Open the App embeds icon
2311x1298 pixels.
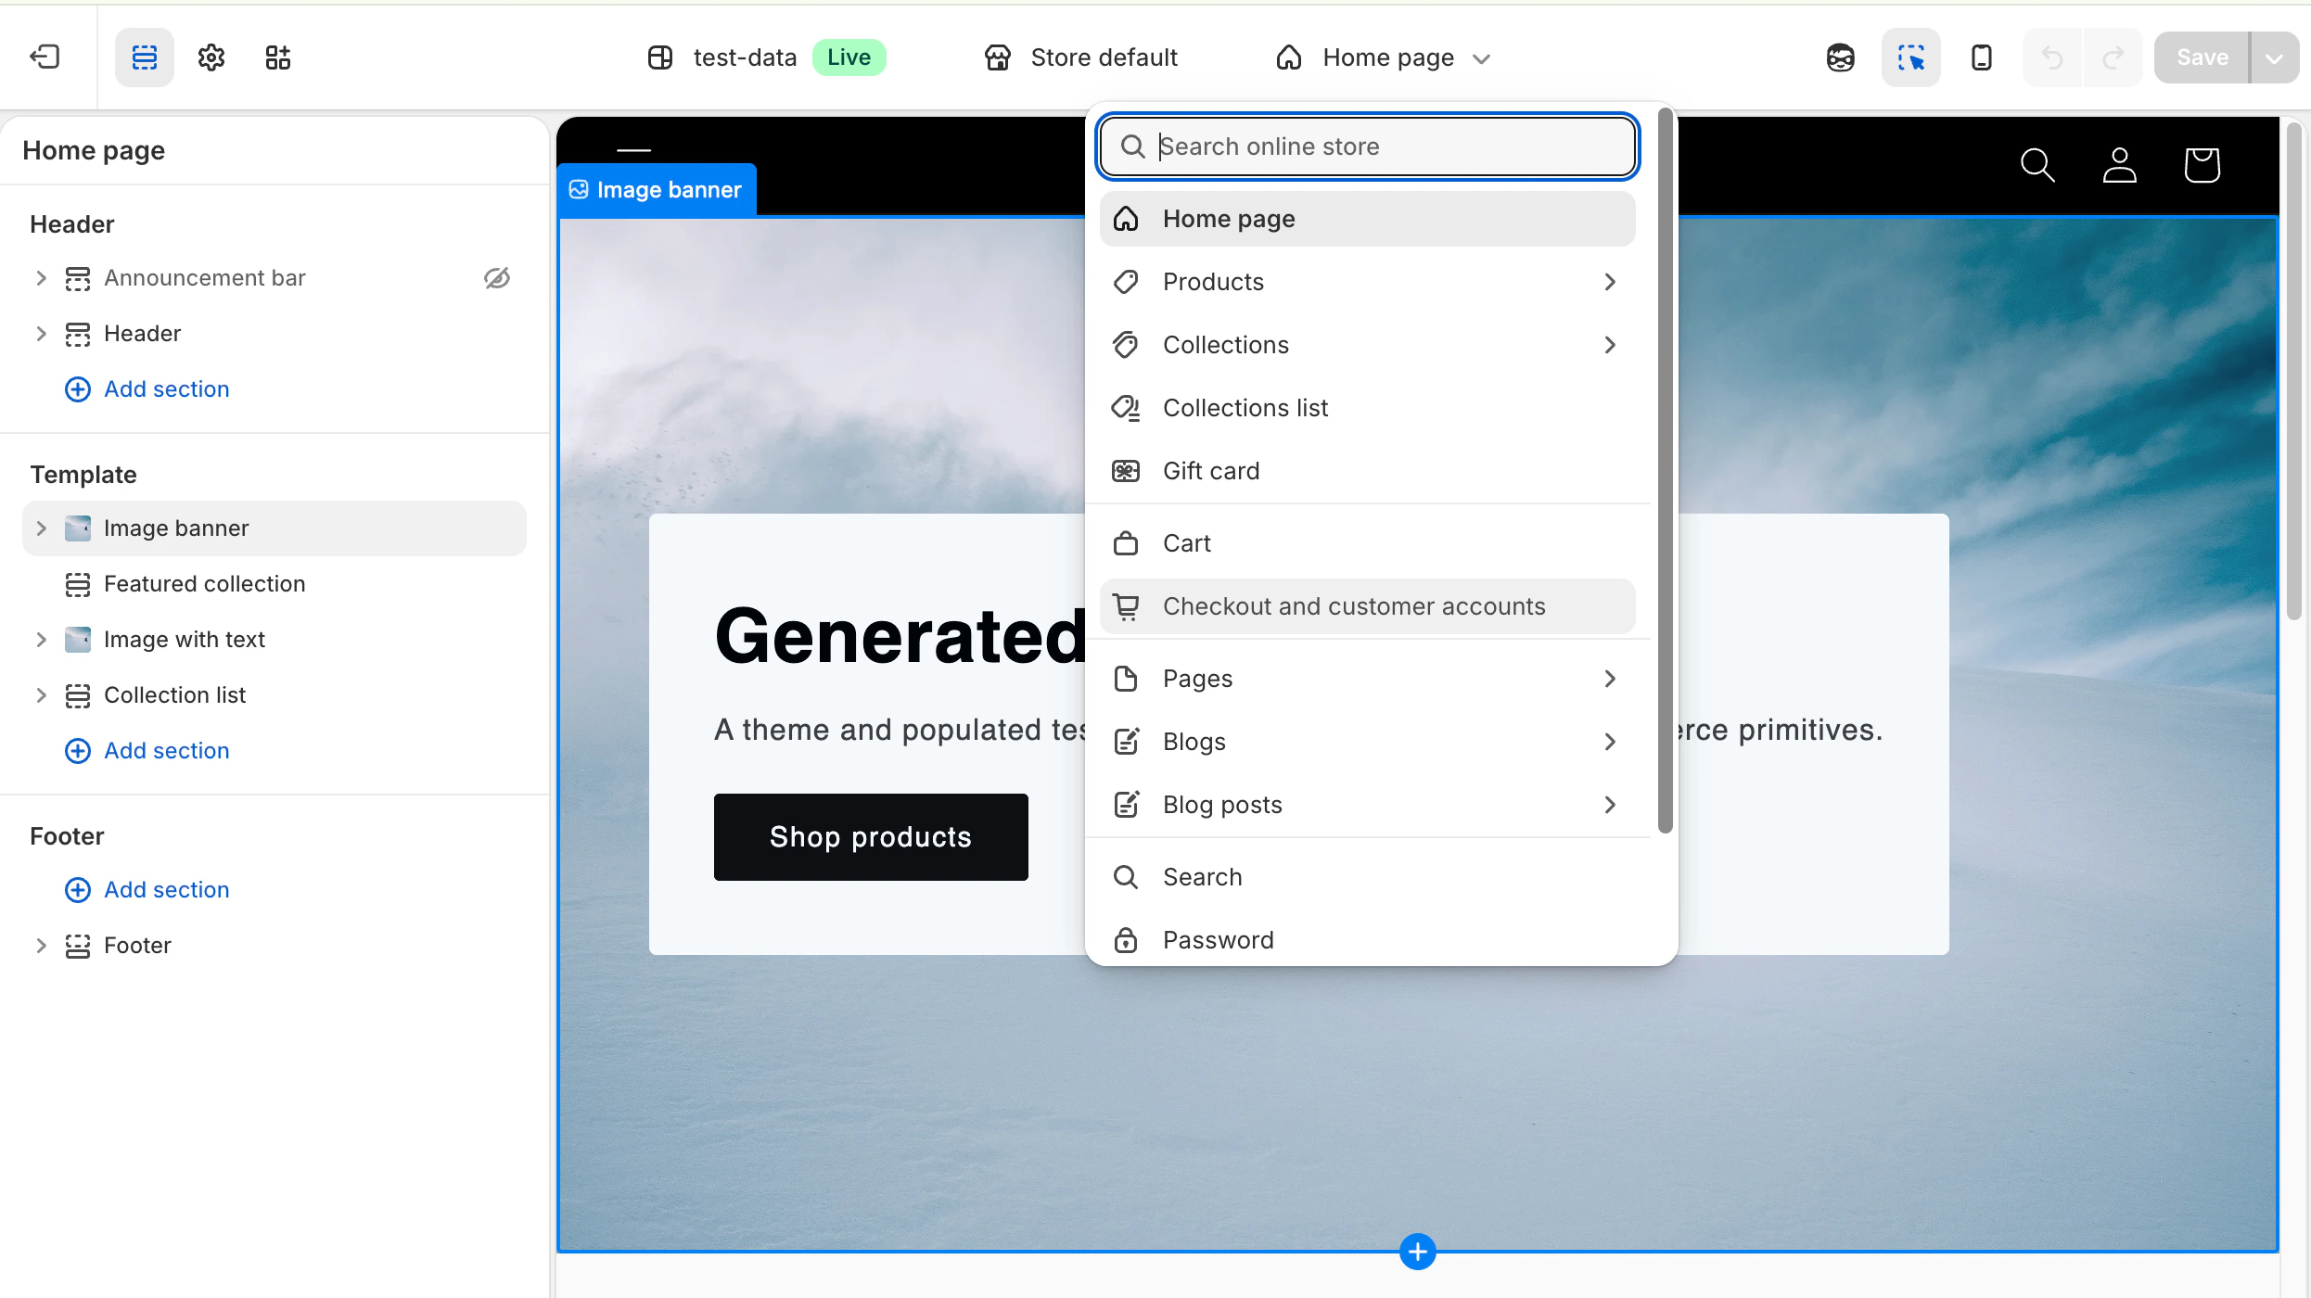tap(275, 57)
